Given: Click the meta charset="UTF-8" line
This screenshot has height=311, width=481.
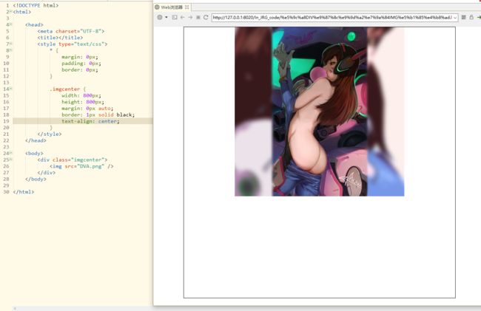Looking at the screenshot, I should pos(71,31).
